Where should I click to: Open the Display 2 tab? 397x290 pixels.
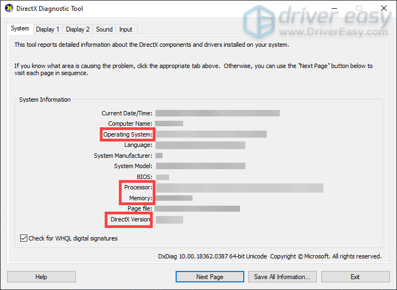(x=77, y=29)
